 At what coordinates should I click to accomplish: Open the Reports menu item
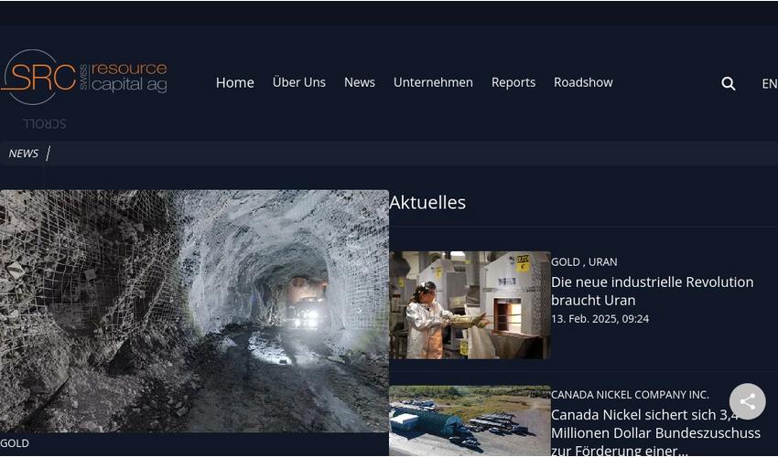click(513, 82)
